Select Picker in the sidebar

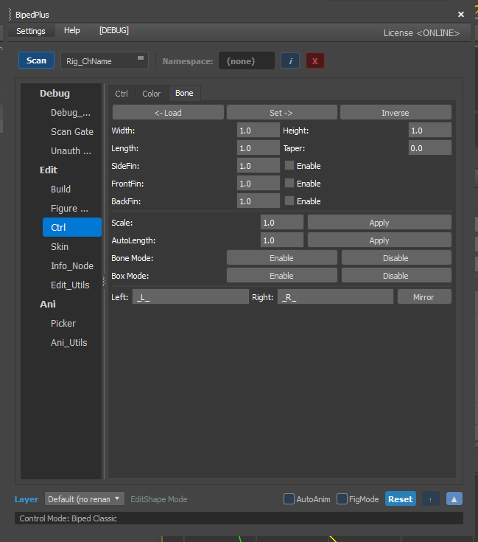point(71,324)
